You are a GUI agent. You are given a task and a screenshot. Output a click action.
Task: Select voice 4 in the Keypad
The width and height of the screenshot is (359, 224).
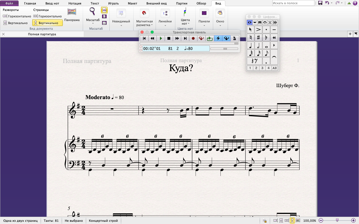point(268,68)
